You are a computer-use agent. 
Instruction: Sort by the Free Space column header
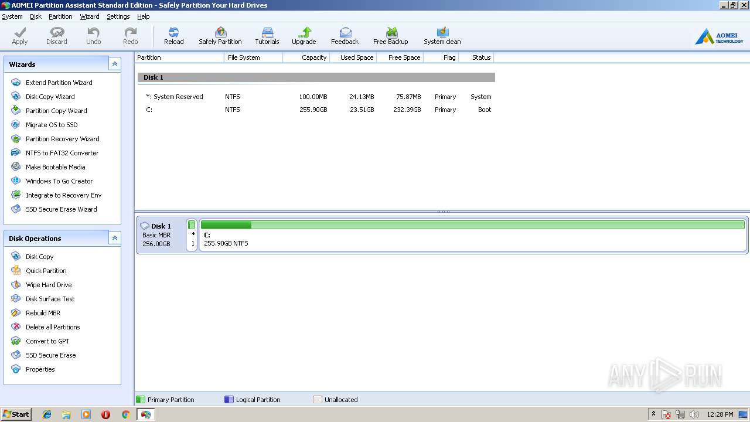point(400,57)
